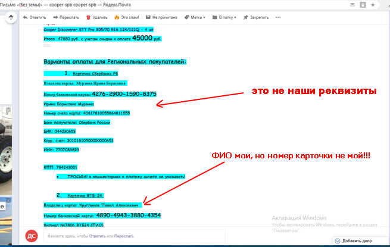The width and height of the screenshot is (390, 247).
Task: Click the Итого 47880 руб. total line
Action: (x=103, y=38)
